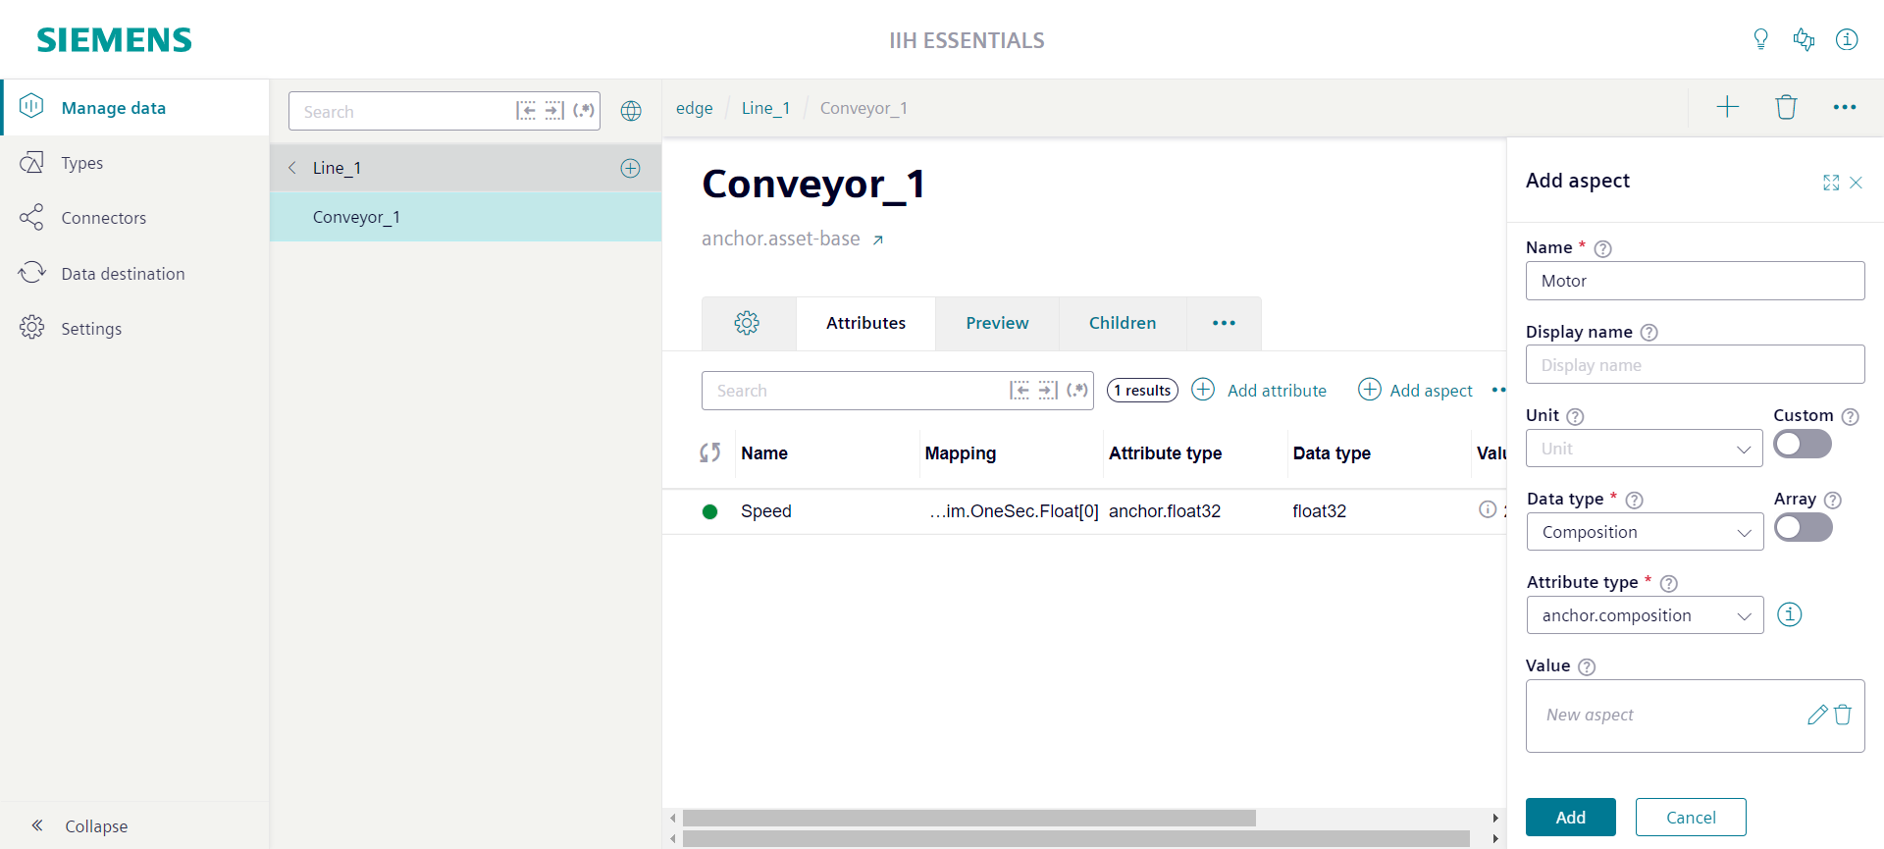Expand the Add aspect panel

[1831, 183]
